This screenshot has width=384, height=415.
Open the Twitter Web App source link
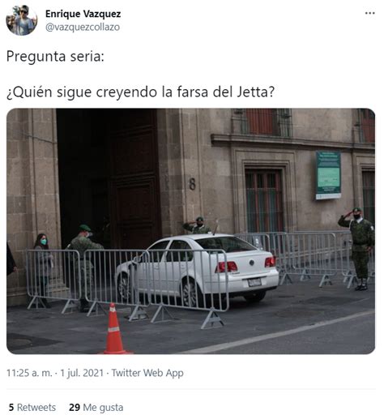(x=147, y=373)
